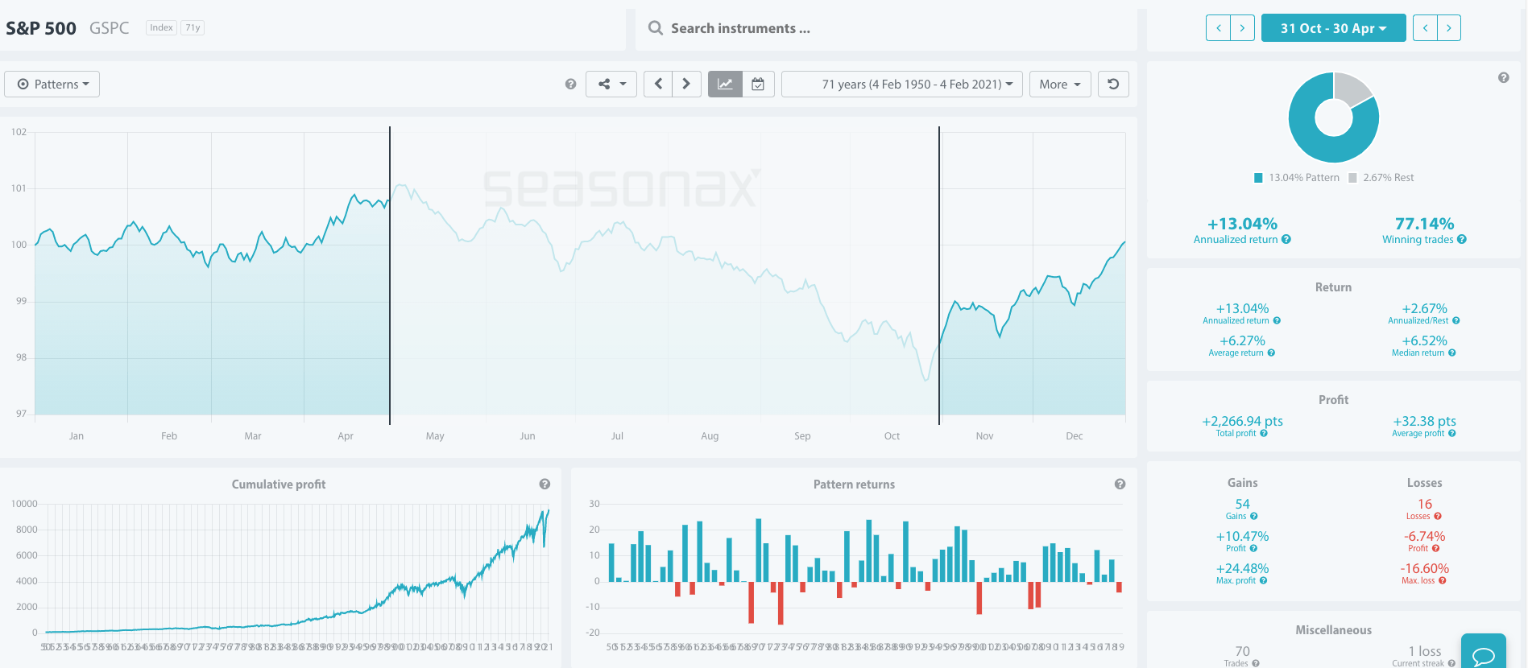Shift pattern end date earlier
The image size is (1528, 668).
pos(1425,28)
